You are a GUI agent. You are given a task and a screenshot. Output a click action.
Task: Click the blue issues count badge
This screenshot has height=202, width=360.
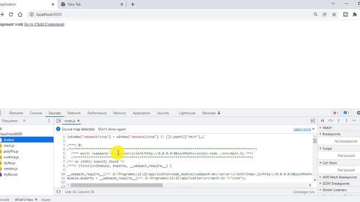point(346,113)
